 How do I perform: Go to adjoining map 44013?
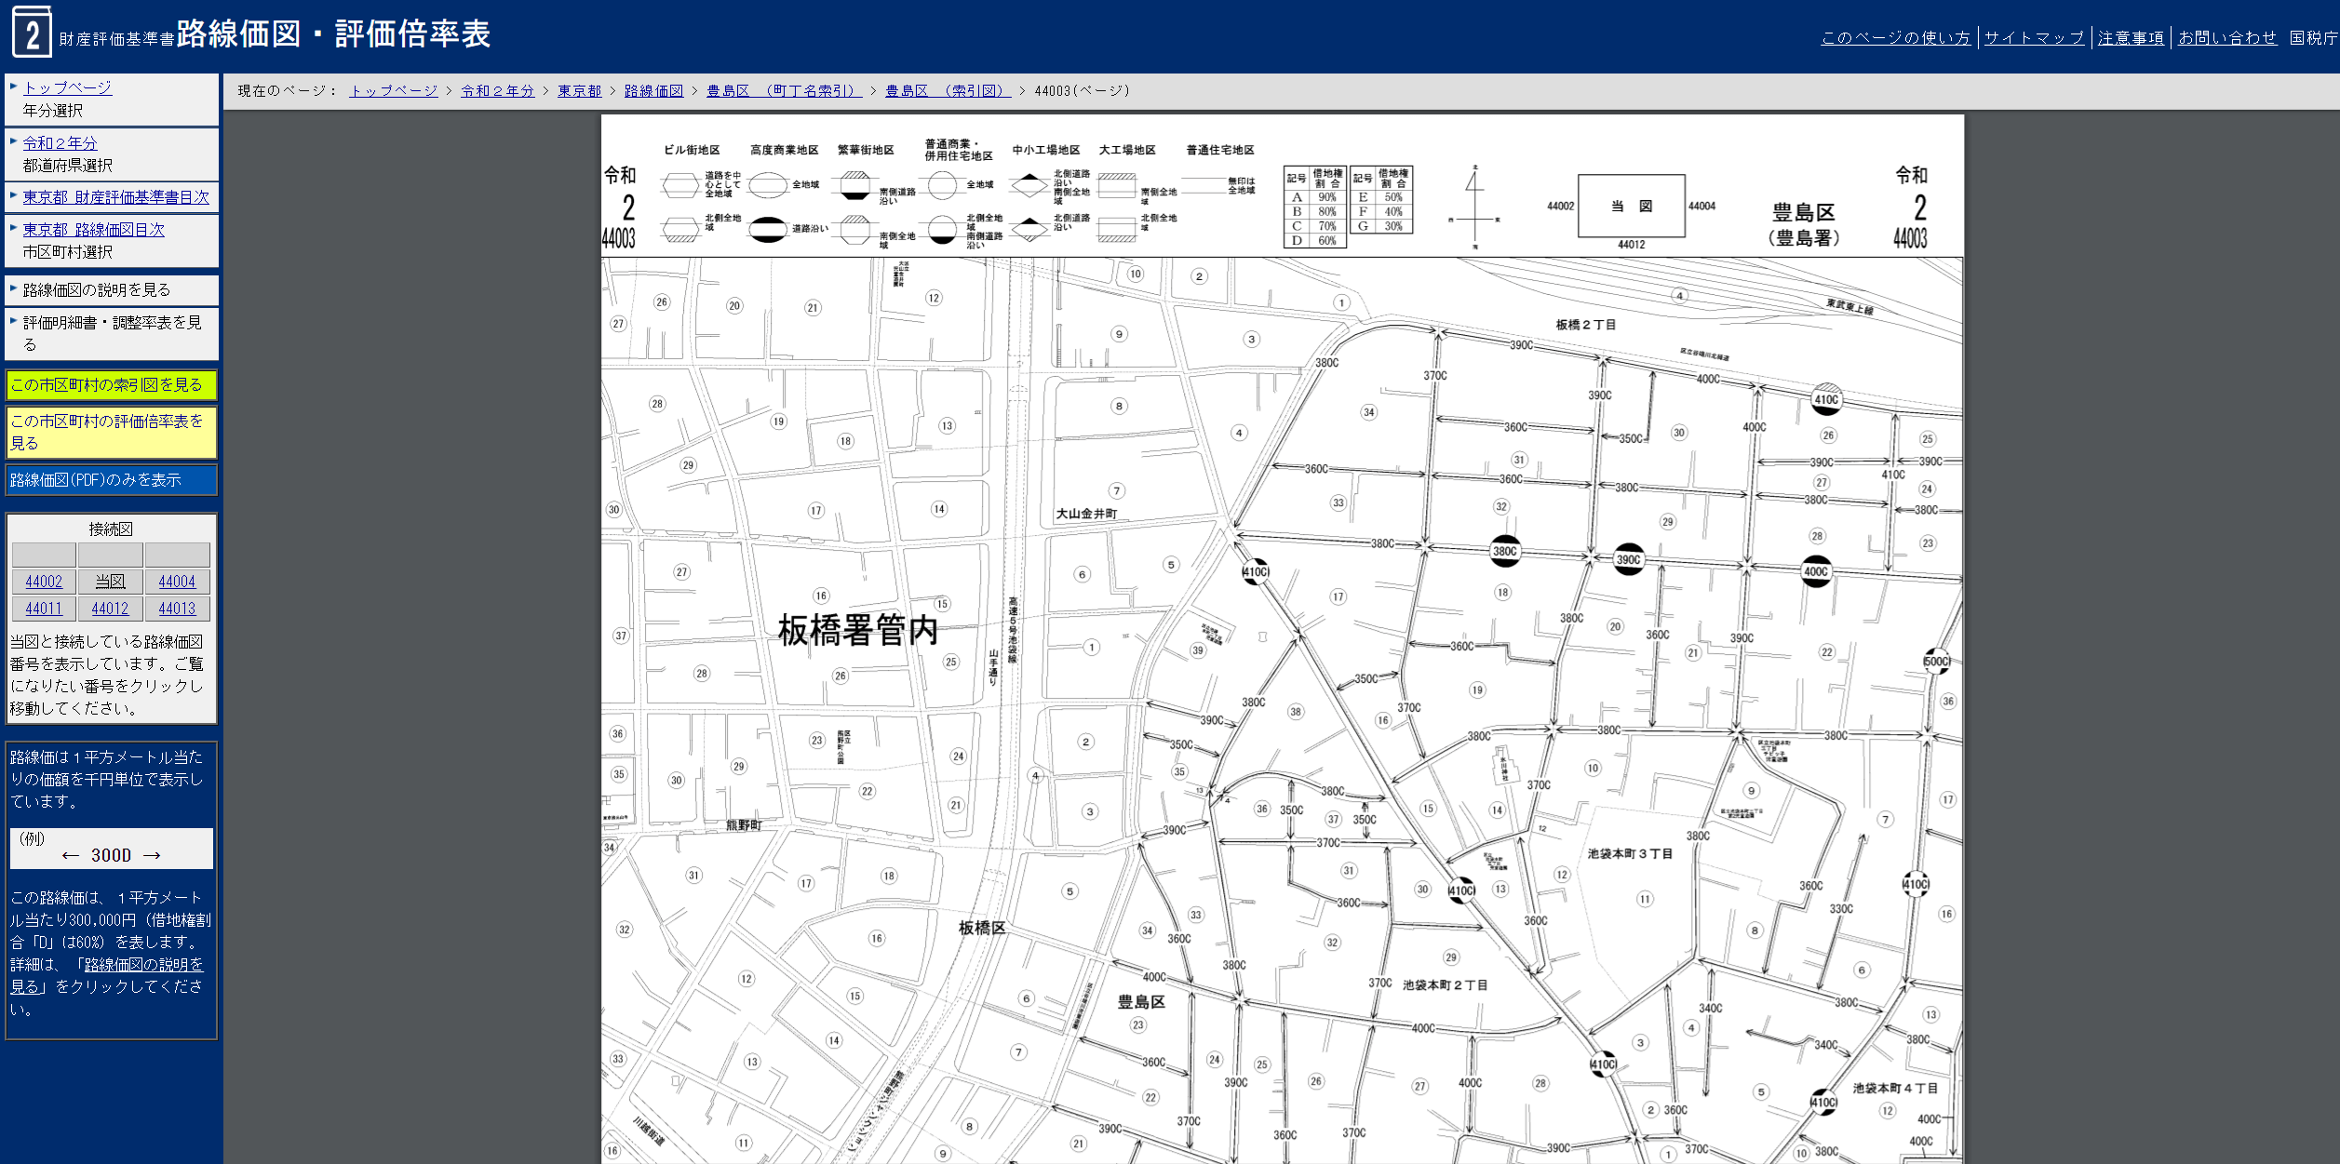(x=177, y=609)
